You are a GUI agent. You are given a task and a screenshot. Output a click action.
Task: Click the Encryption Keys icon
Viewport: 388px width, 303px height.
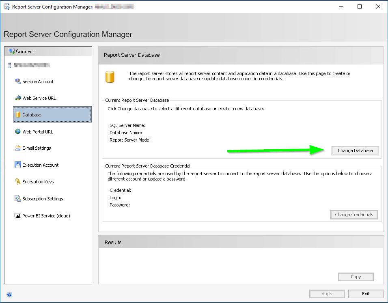17,182
